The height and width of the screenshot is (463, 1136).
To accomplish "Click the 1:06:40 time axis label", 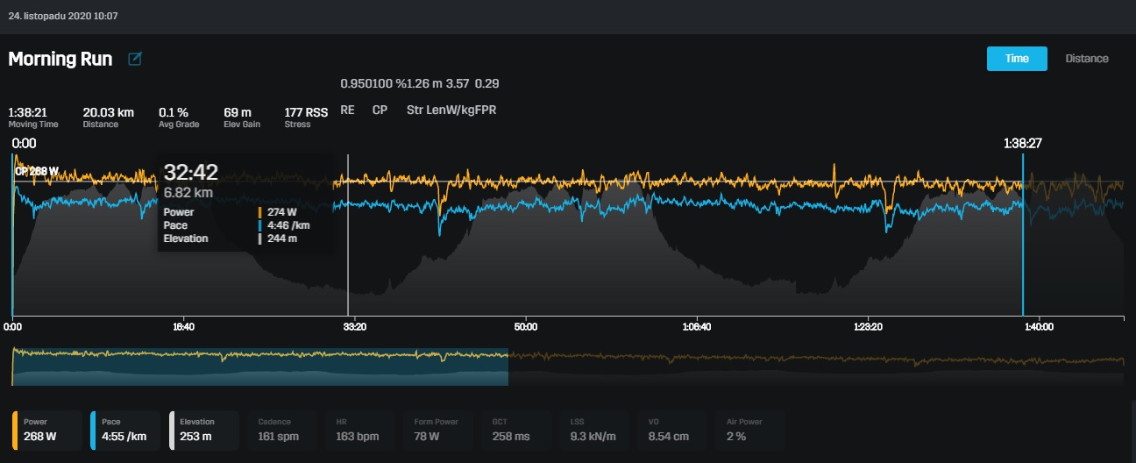I will [695, 326].
